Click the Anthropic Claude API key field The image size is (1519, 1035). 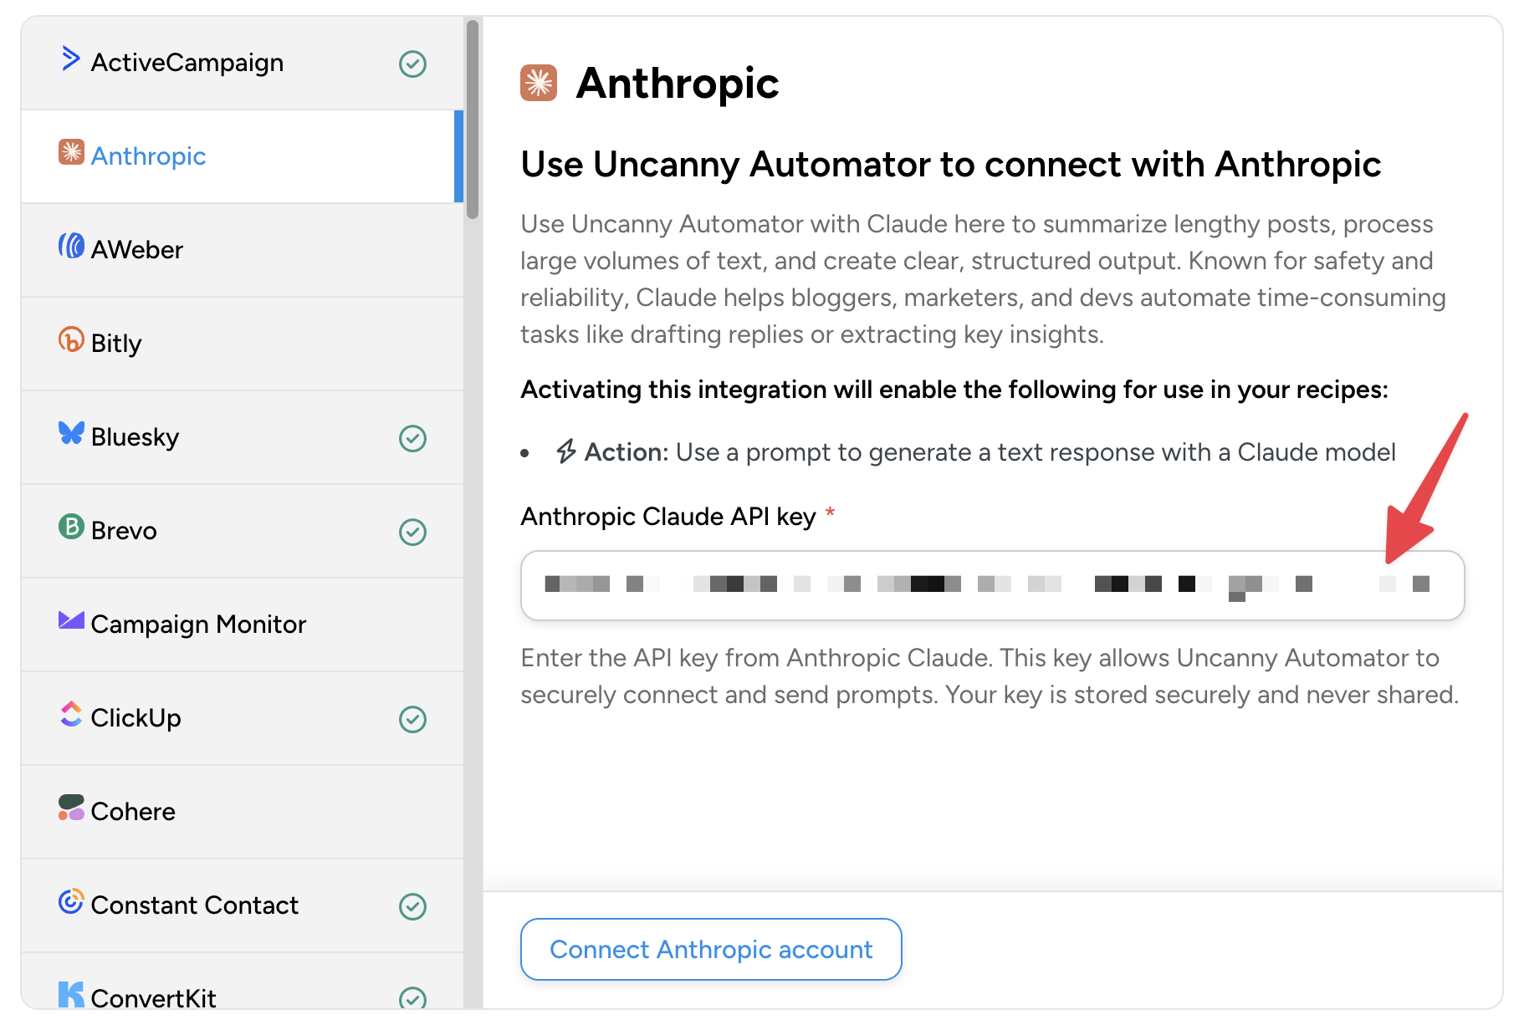(x=991, y=585)
